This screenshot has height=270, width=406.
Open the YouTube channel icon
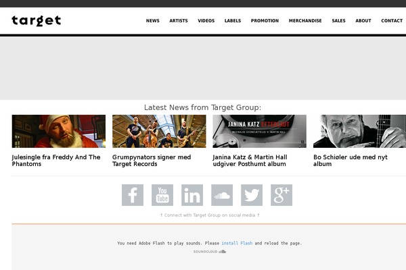pos(162,195)
